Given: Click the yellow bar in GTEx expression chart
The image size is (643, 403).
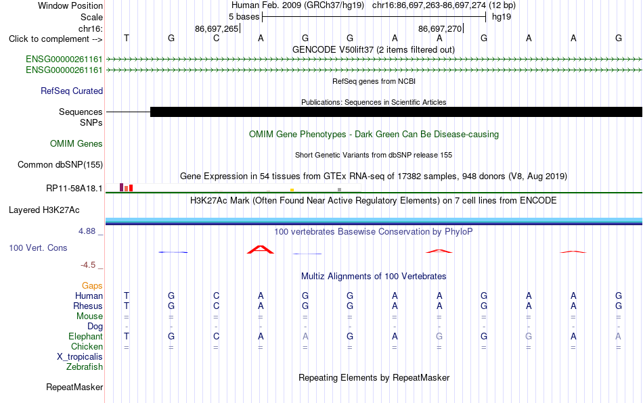Looking at the screenshot, I should coord(292,190).
